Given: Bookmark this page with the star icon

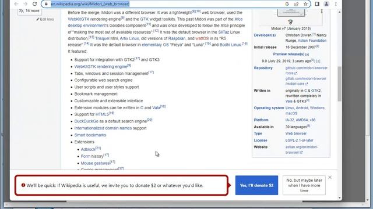Looking at the screenshot, I should 305,4.
